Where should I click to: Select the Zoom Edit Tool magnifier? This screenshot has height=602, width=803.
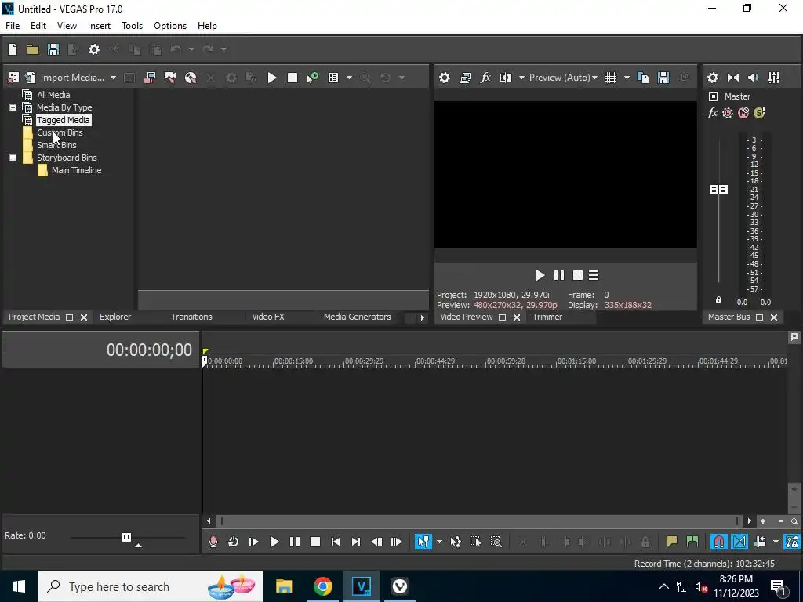[496, 542]
